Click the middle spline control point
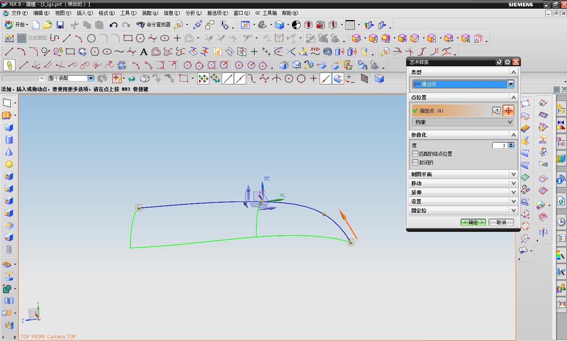 click(324, 214)
